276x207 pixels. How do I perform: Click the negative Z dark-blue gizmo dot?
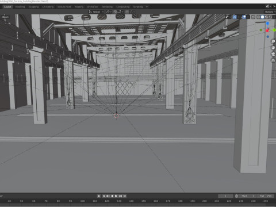pyautogui.click(x=268, y=36)
